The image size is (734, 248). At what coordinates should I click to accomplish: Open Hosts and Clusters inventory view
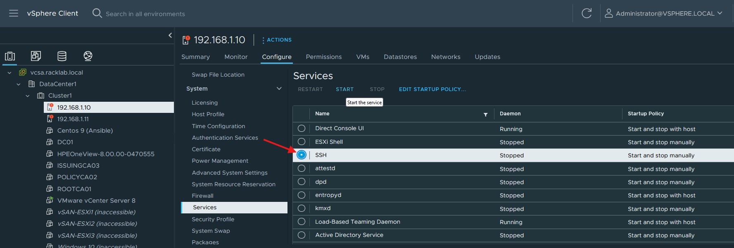coord(10,56)
